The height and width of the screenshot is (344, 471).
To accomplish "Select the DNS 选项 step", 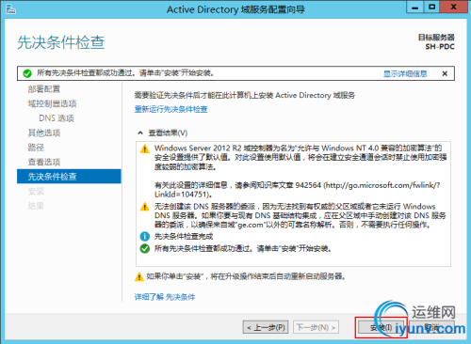I will [x=57, y=118].
